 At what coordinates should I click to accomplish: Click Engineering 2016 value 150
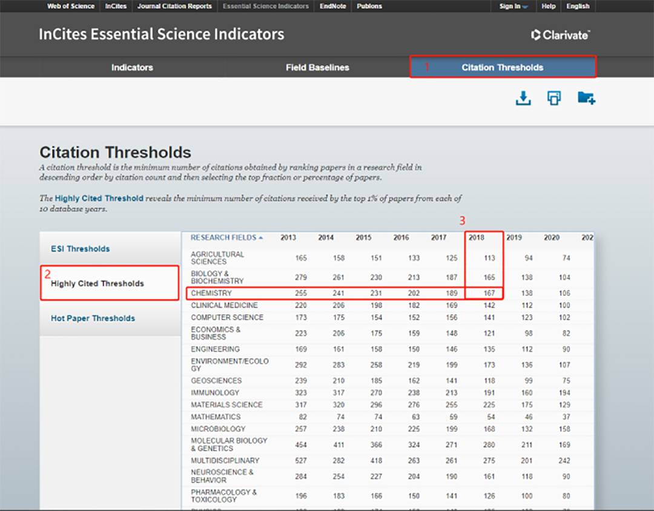[x=414, y=349]
